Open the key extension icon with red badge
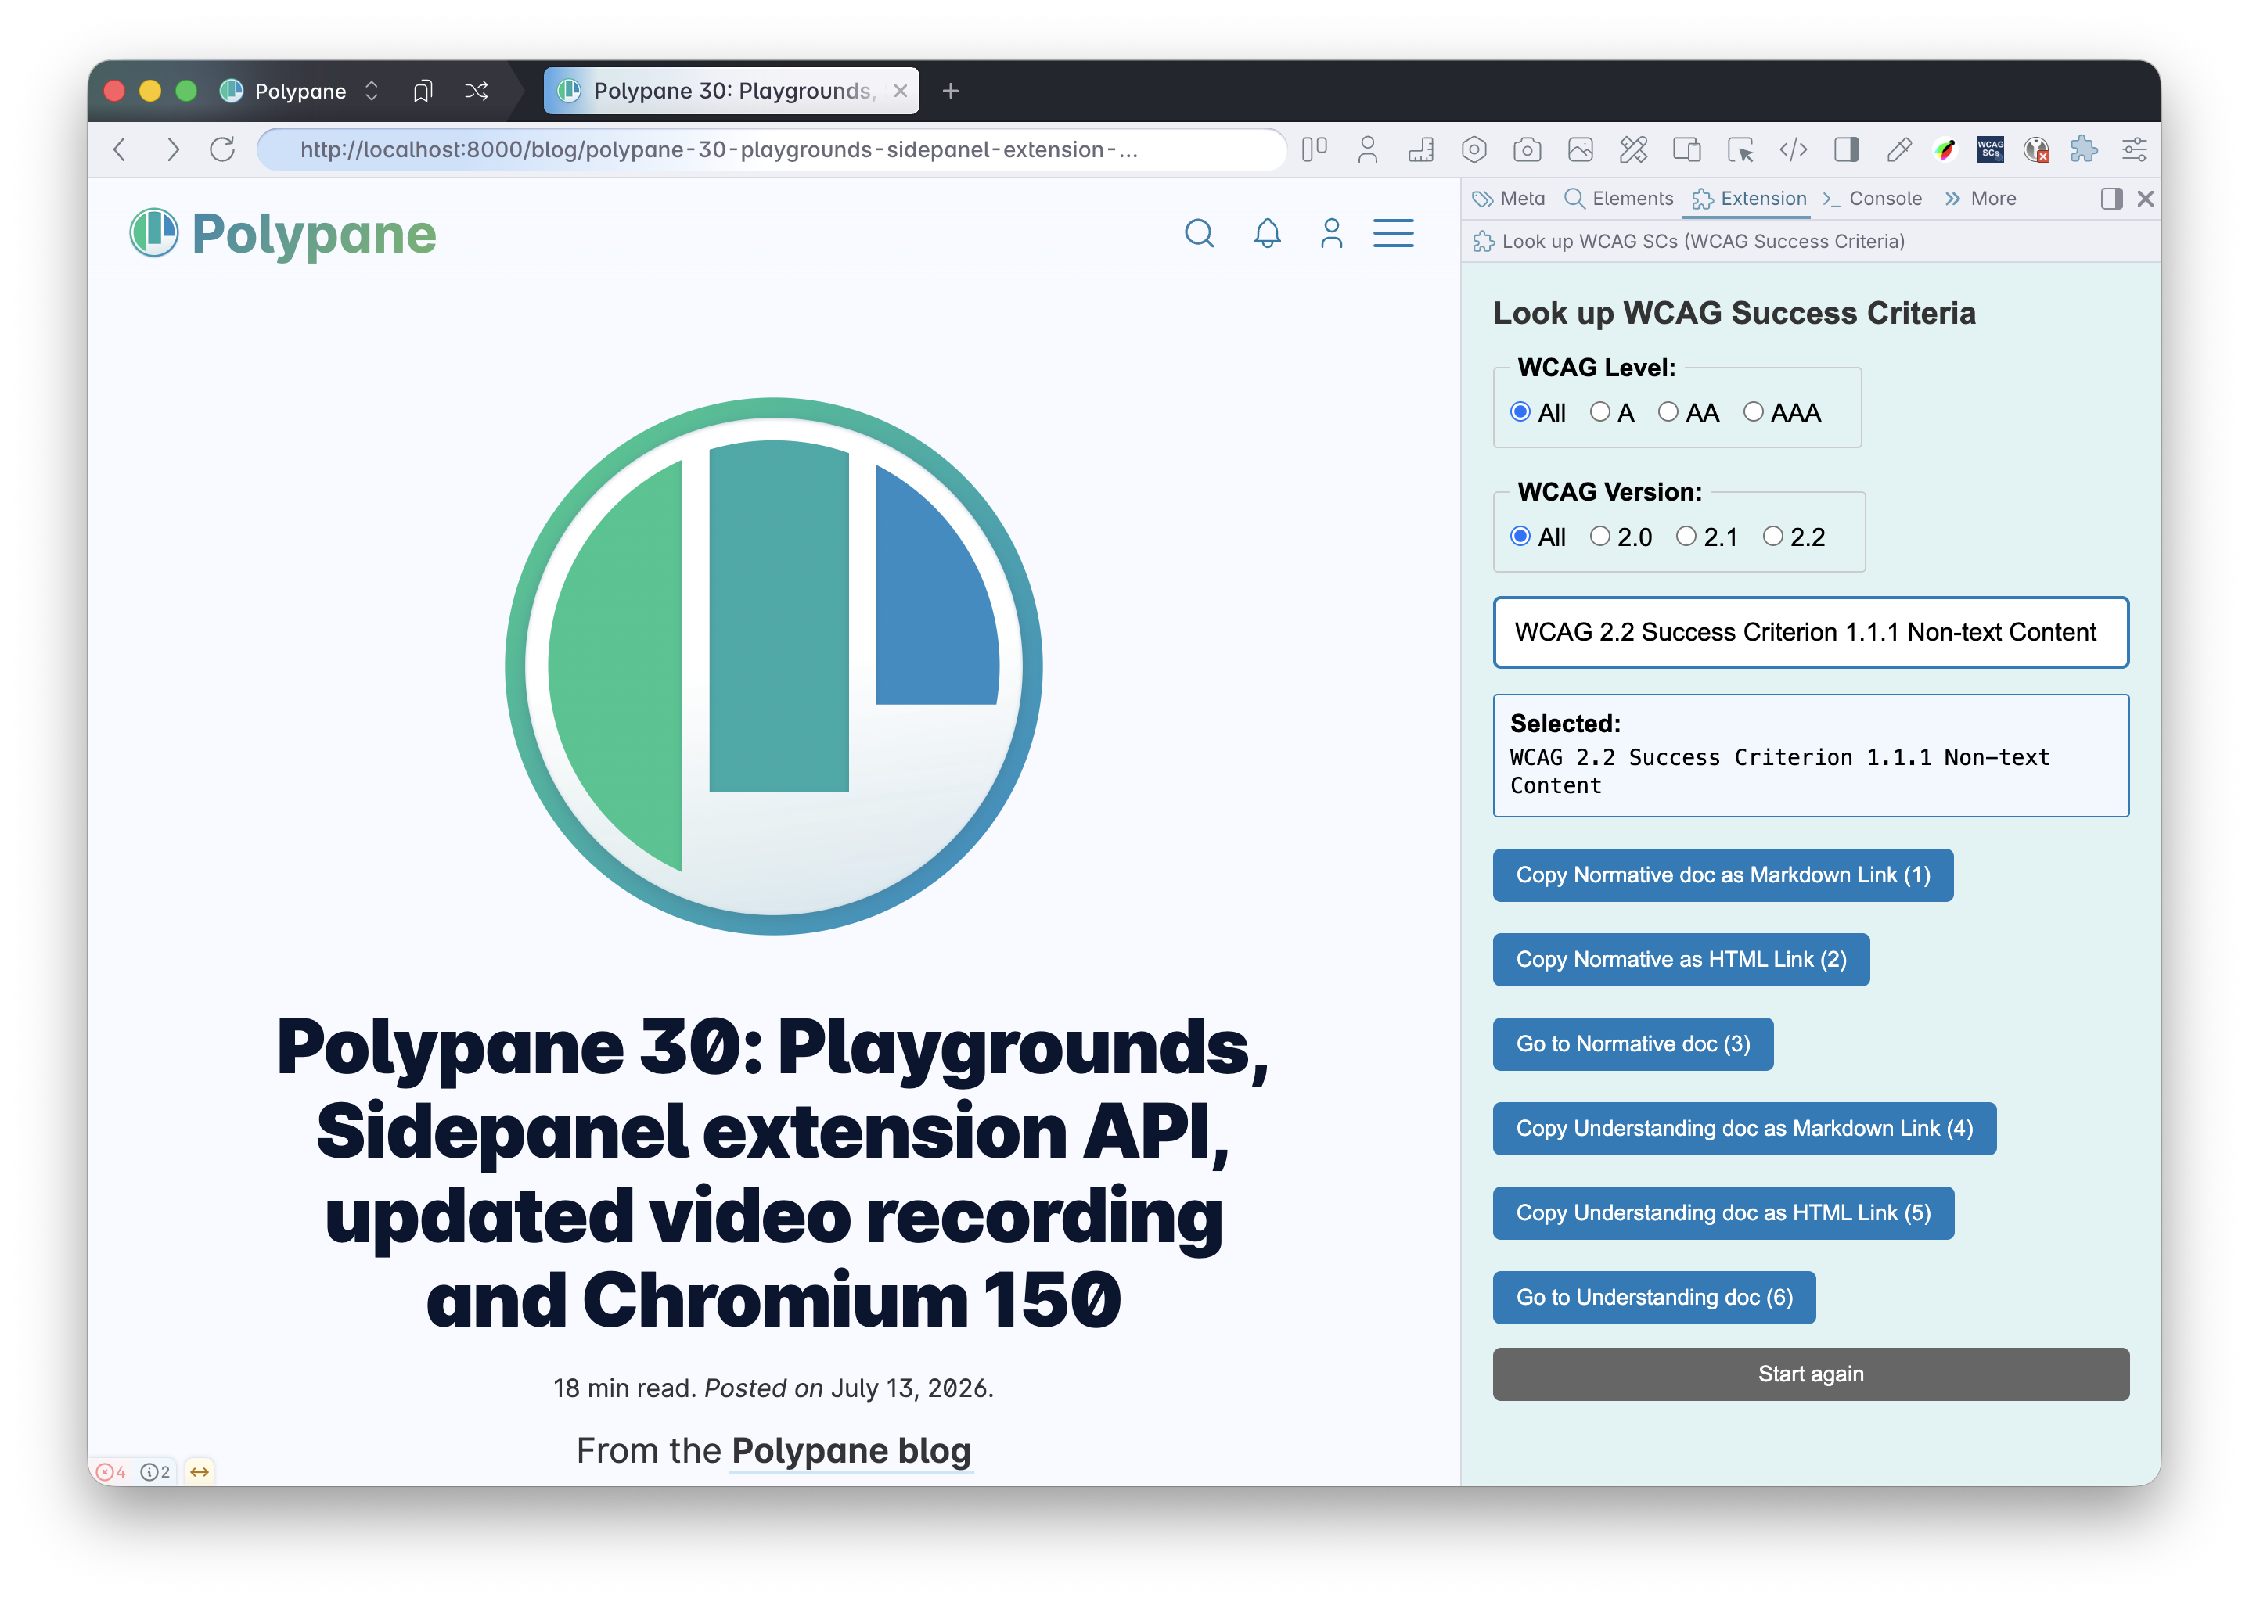The width and height of the screenshot is (2249, 1602). click(2037, 149)
